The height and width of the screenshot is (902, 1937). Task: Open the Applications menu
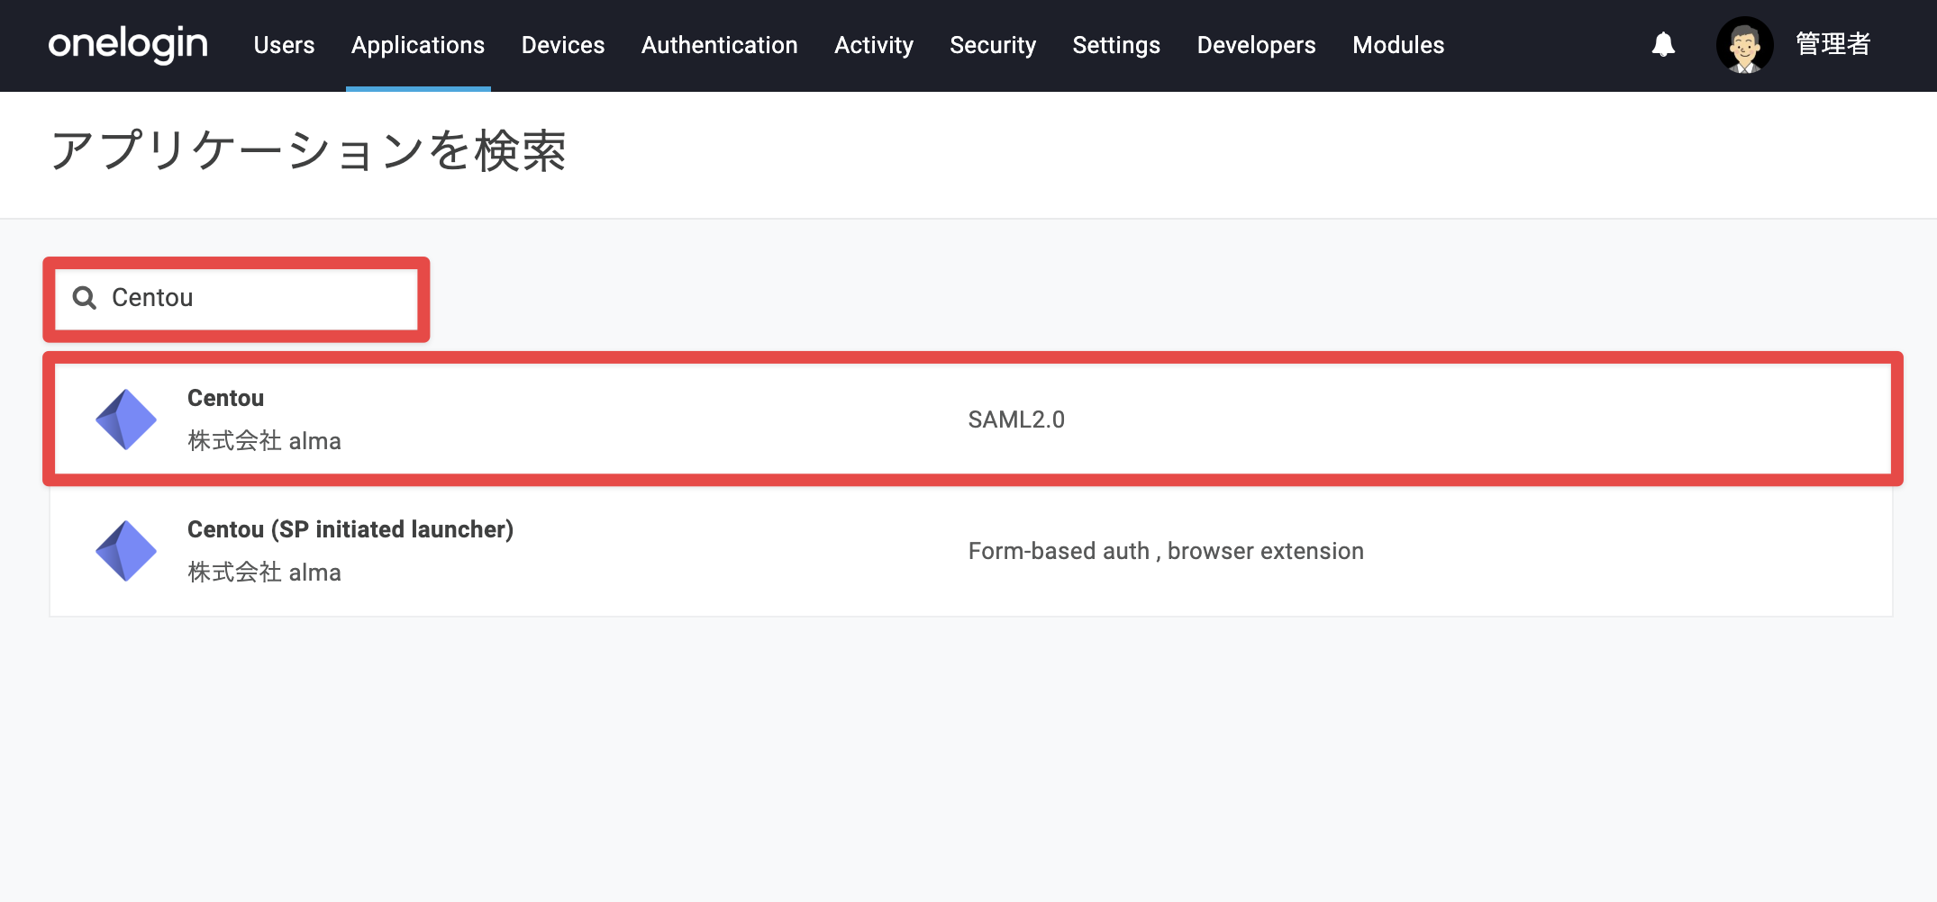click(x=418, y=45)
